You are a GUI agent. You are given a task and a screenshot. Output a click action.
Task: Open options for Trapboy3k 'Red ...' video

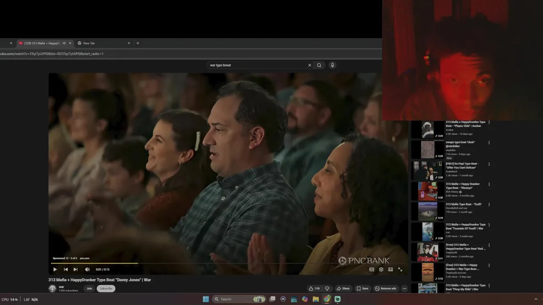point(489,245)
